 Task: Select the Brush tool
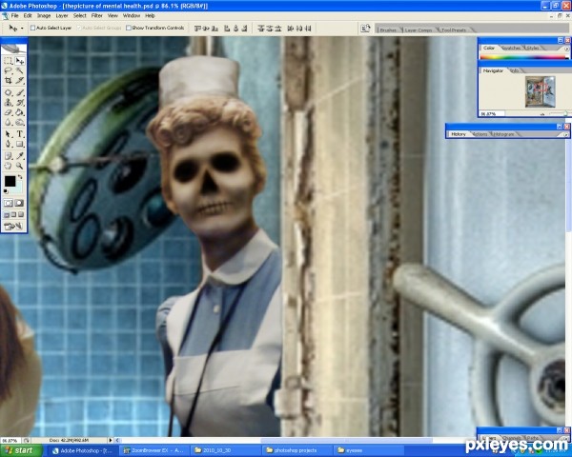(x=20, y=92)
